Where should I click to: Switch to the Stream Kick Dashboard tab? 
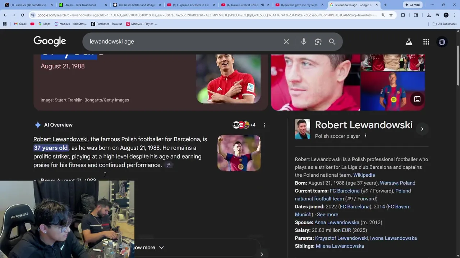pos(83,5)
